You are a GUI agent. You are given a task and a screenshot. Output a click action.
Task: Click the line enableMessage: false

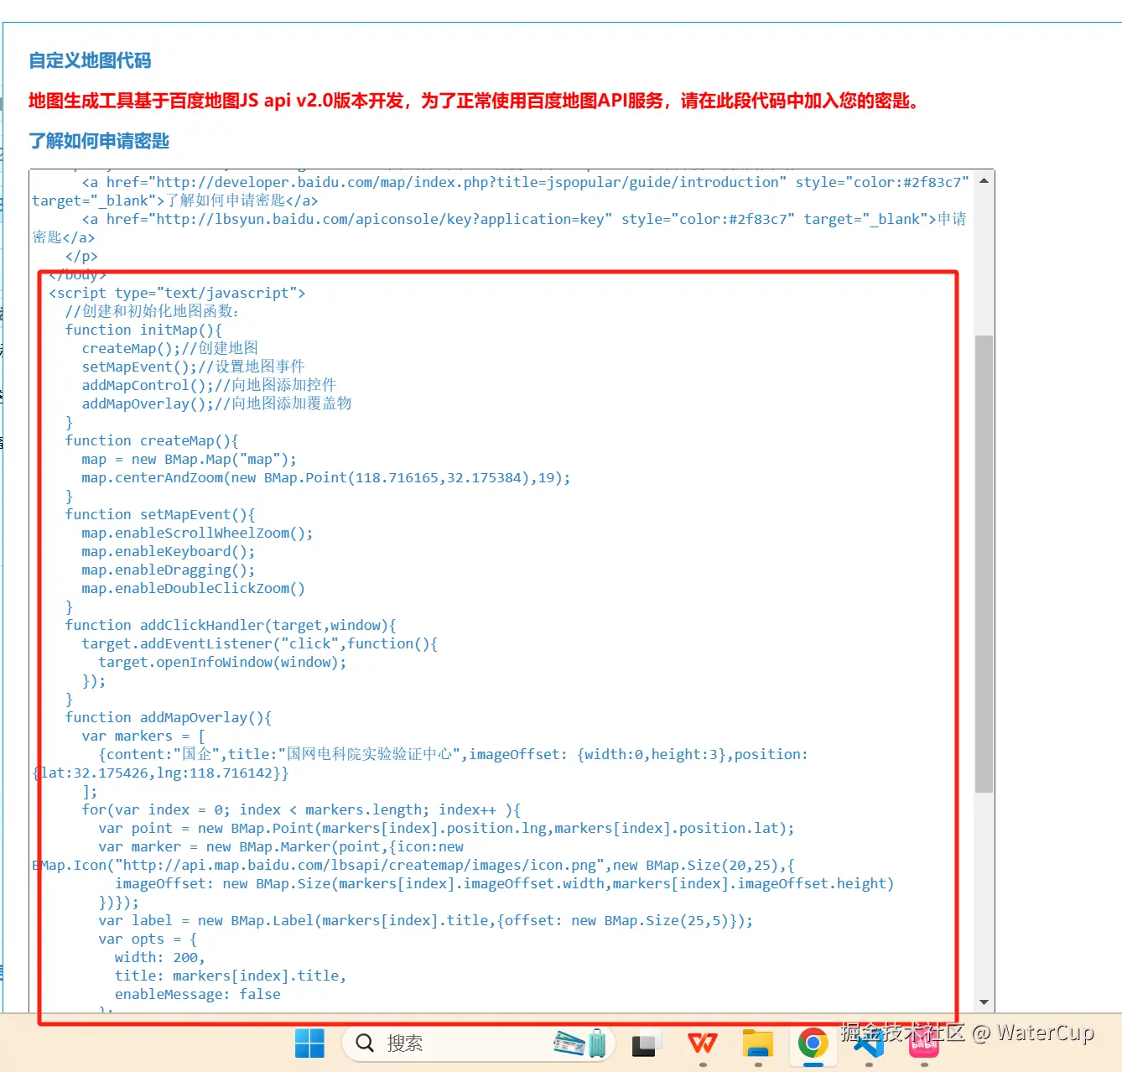(198, 994)
